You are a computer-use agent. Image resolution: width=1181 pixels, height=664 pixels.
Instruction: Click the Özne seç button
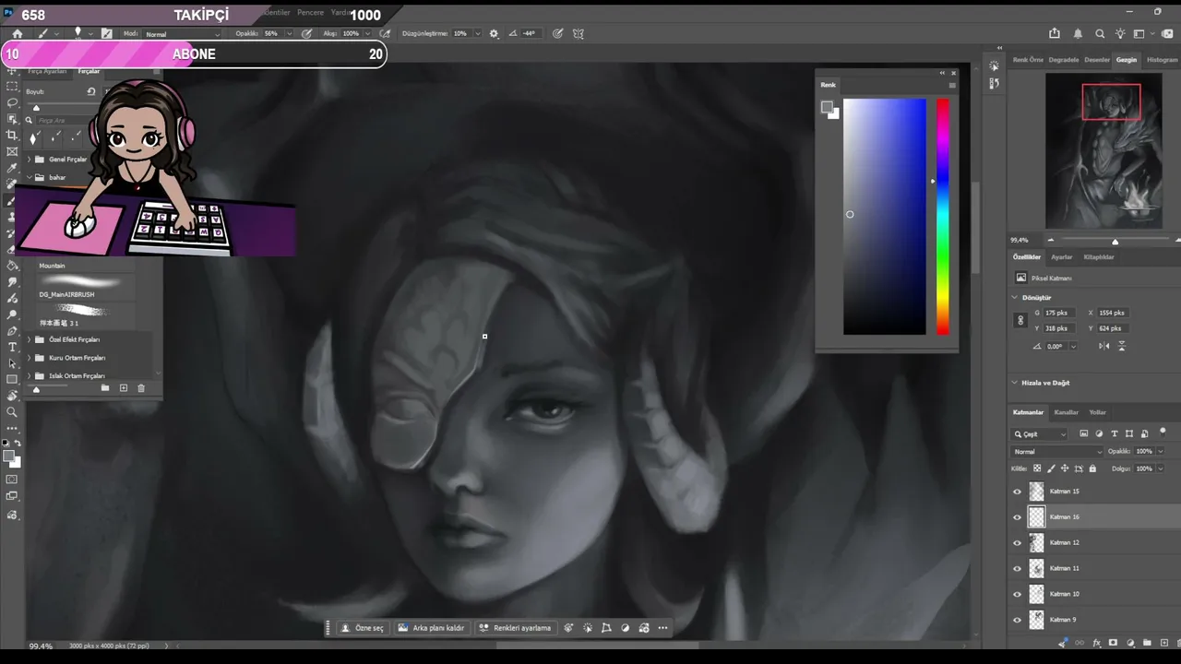[363, 628]
